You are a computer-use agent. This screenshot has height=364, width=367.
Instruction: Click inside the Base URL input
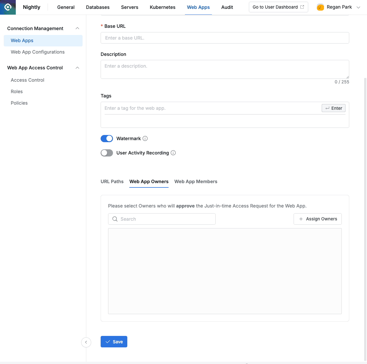click(225, 38)
